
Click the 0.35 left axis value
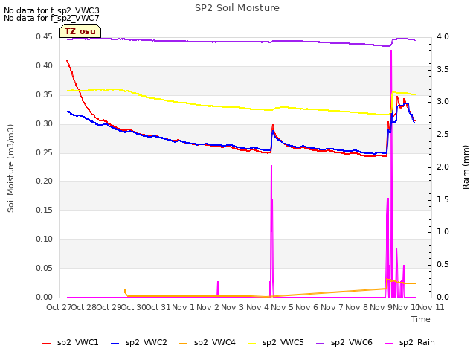tap(45, 94)
